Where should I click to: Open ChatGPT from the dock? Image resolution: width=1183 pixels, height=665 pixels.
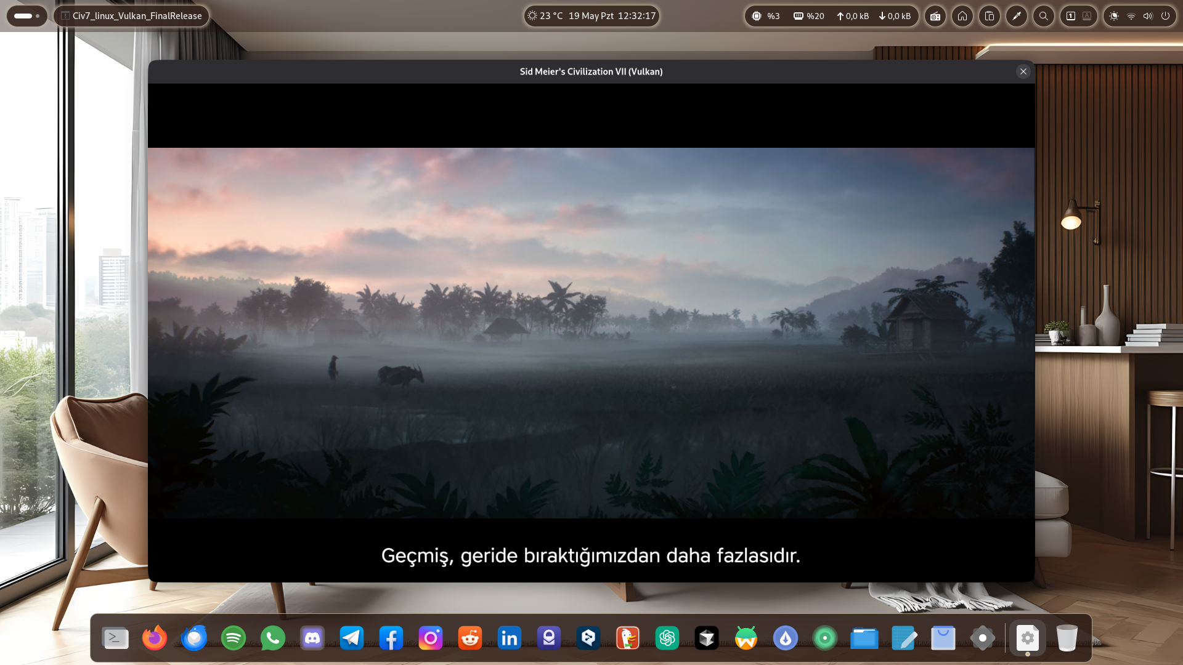coord(667,638)
